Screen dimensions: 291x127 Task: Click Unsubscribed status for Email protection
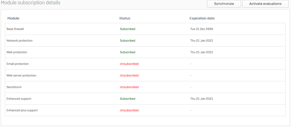pyautogui.click(x=129, y=64)
